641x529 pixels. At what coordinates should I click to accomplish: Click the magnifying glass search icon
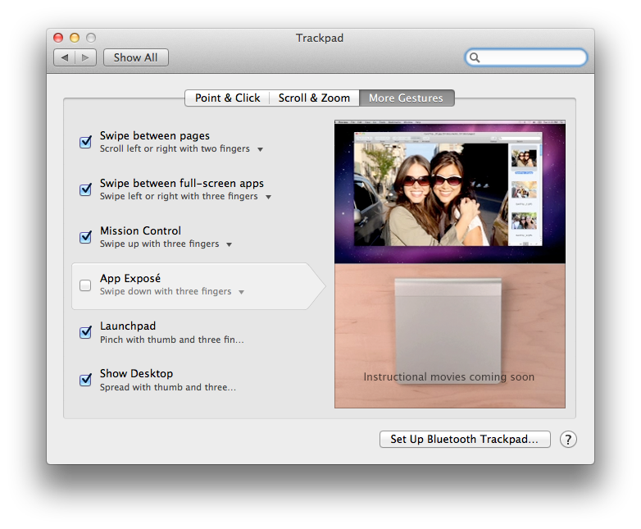[475, 57]
